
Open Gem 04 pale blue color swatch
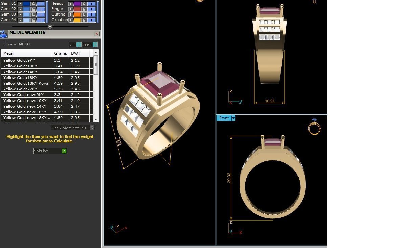26,20
